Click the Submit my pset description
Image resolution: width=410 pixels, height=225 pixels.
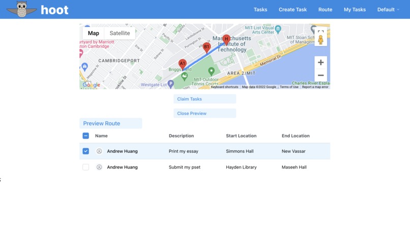click(x=184, y=167)
